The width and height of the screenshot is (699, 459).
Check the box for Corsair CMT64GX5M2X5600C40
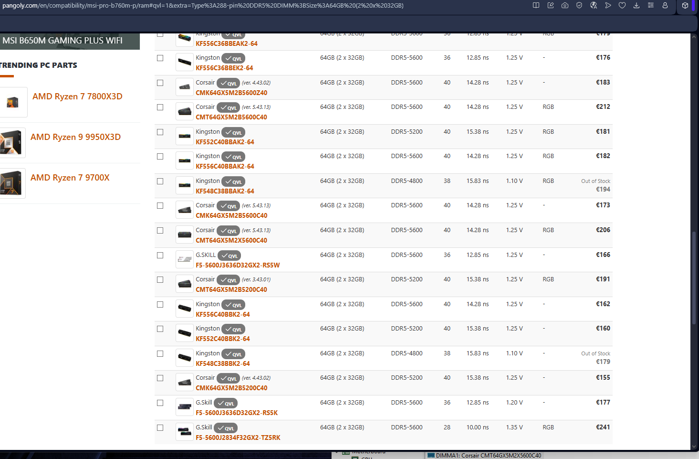(160, 230)
